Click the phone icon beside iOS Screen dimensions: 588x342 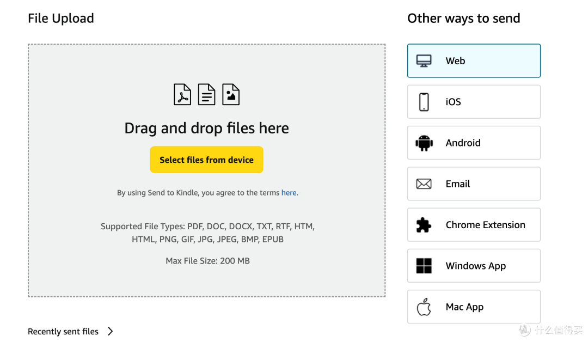coord(424,102)
